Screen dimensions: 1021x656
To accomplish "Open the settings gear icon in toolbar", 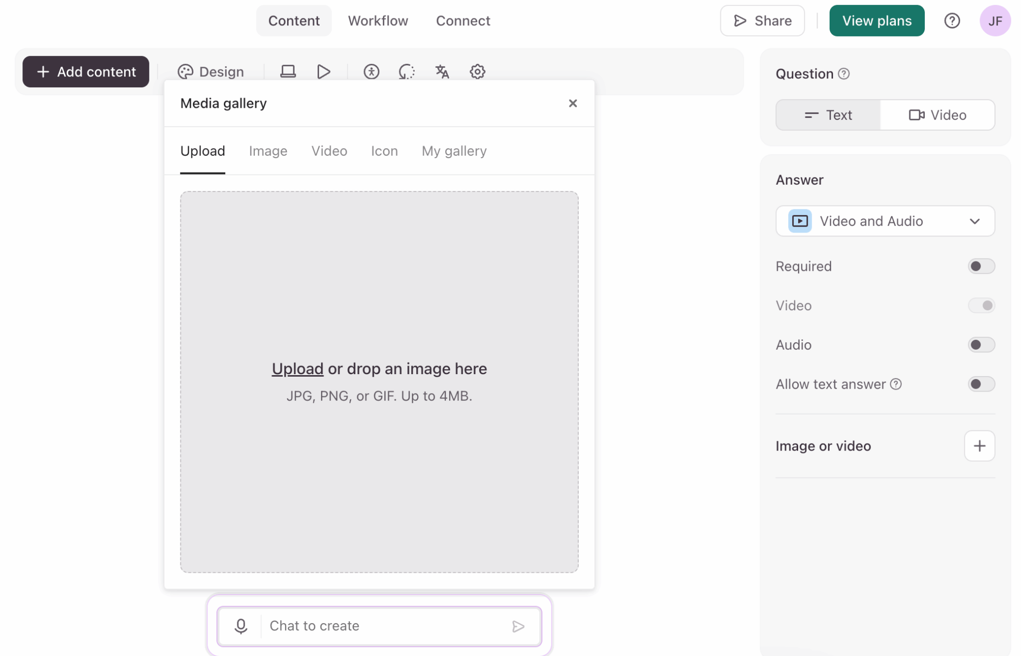I will tap(477, 71).
